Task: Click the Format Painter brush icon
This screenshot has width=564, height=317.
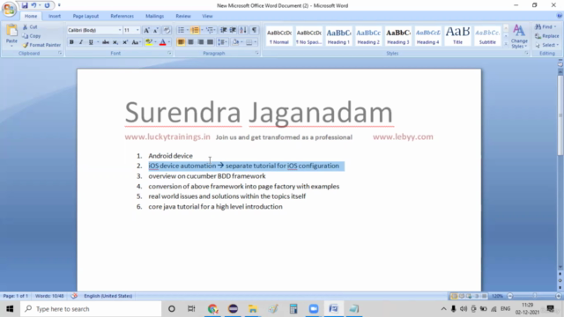Action: pyautogui.click(x=26, y=45)
